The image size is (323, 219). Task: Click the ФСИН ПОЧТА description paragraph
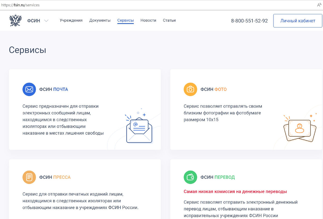(x=63, y=120)
